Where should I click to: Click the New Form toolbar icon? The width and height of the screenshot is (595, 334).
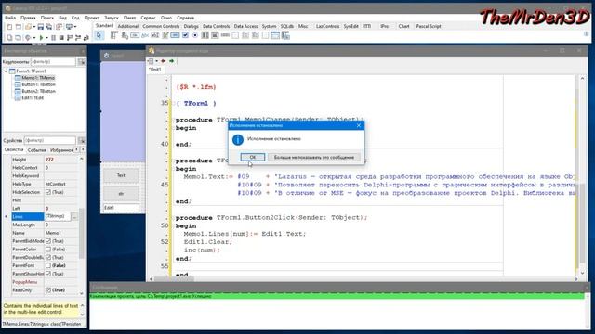coord(18,27)
